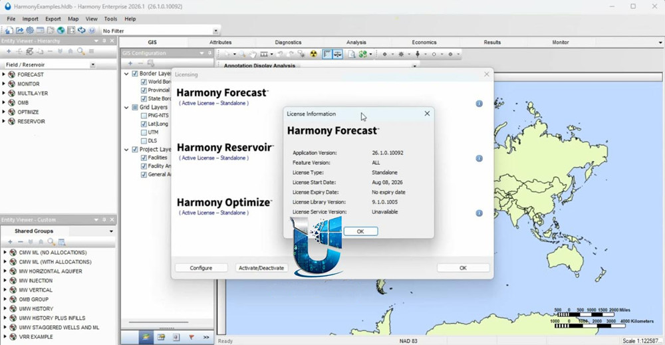Select the OPTIMIZE hierarchy item

click(28, 112)
